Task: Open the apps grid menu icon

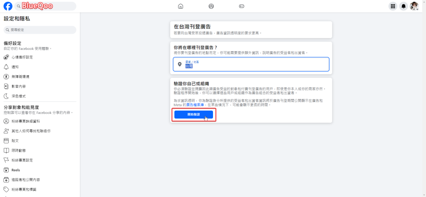Action: (392, 6)
